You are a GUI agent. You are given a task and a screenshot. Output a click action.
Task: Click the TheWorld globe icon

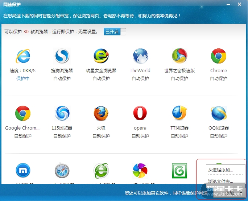(x=140, y=56)
